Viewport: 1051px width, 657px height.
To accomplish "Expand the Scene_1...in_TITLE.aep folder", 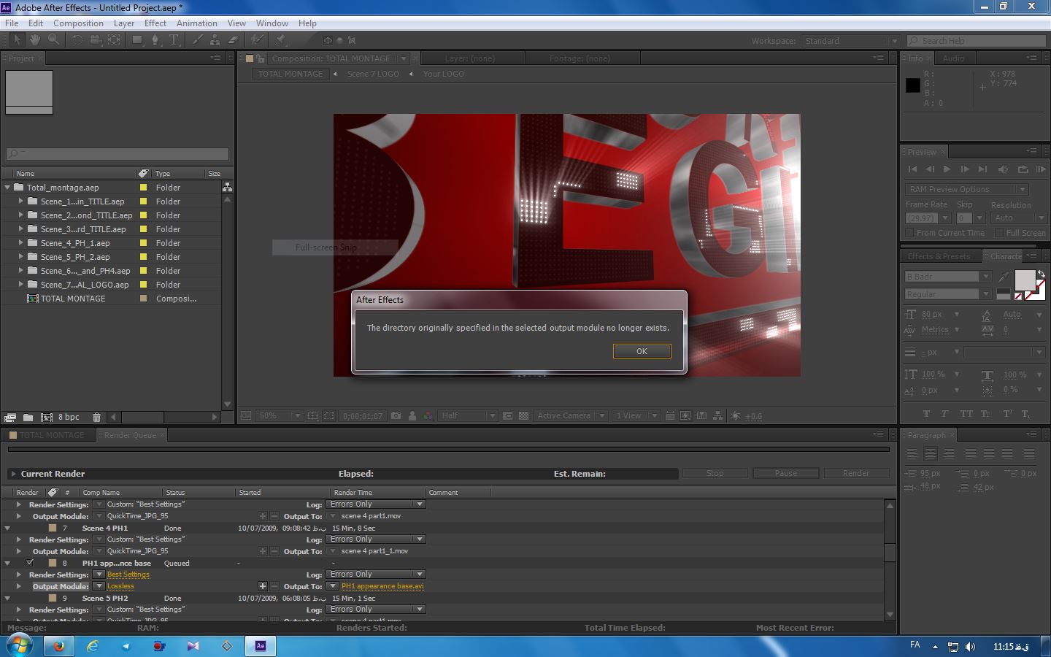I will tap(21, 201).
